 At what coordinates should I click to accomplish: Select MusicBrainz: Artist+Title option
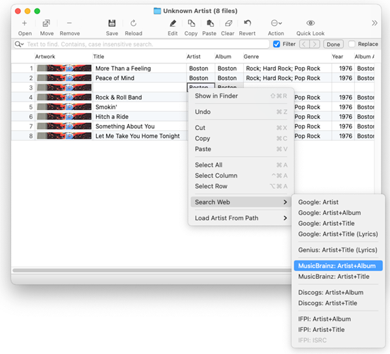pyautogui.click(x=338, y=277)
